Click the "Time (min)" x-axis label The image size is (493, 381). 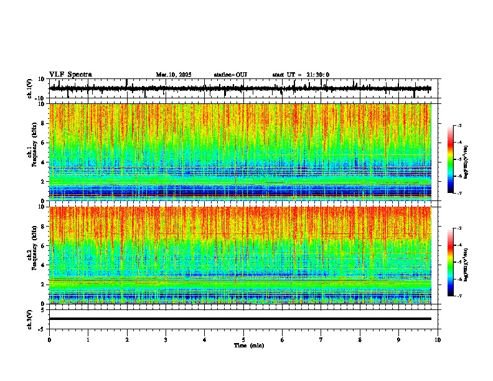click(x=249, y=346)
